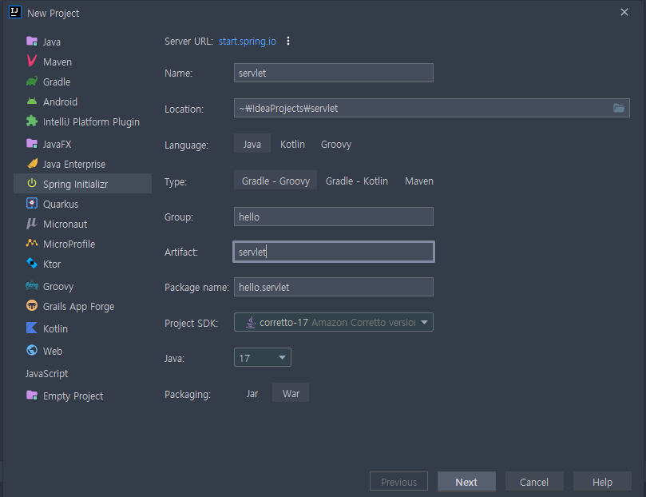Click the JavaFX folder icon
646x497 pixels.
pos(32,143)
